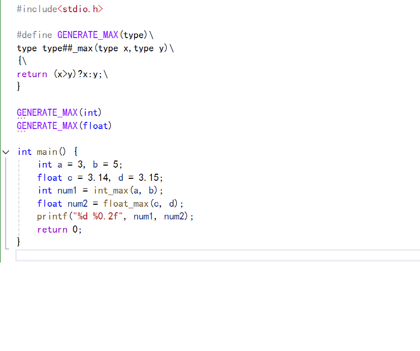Collapse the main function fold chevron
The image size is (420, 351).
point(6,152)
